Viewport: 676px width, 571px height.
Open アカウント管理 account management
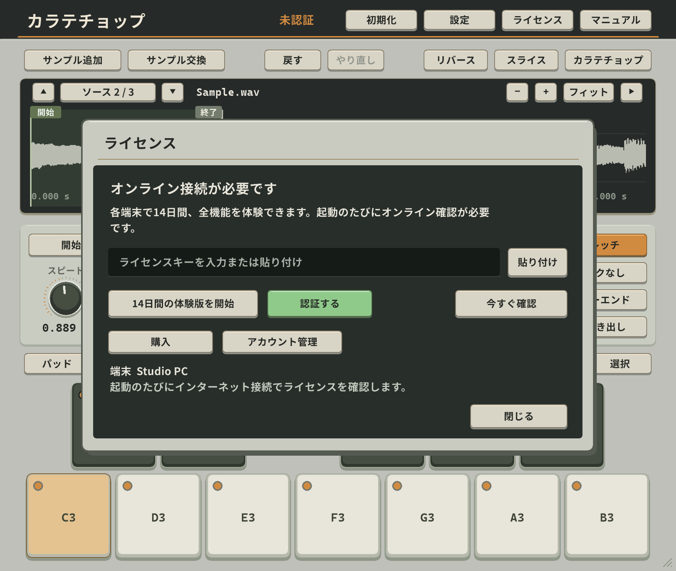(282, 342)
